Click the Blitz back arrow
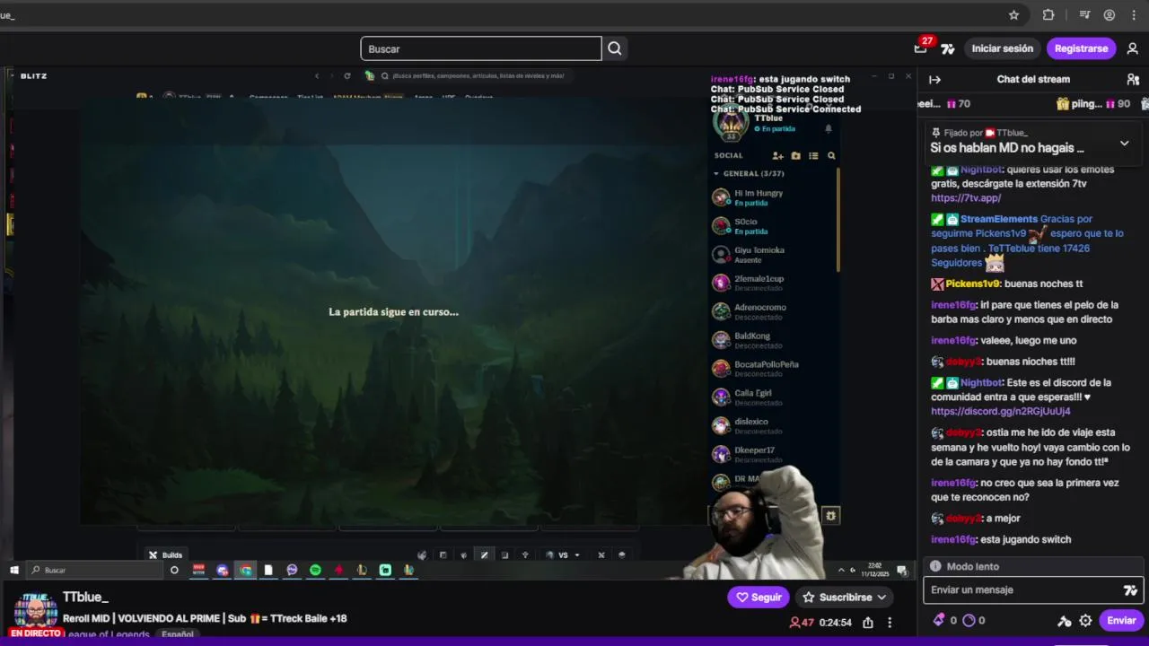1149x646 pixels. pos(317,76)
